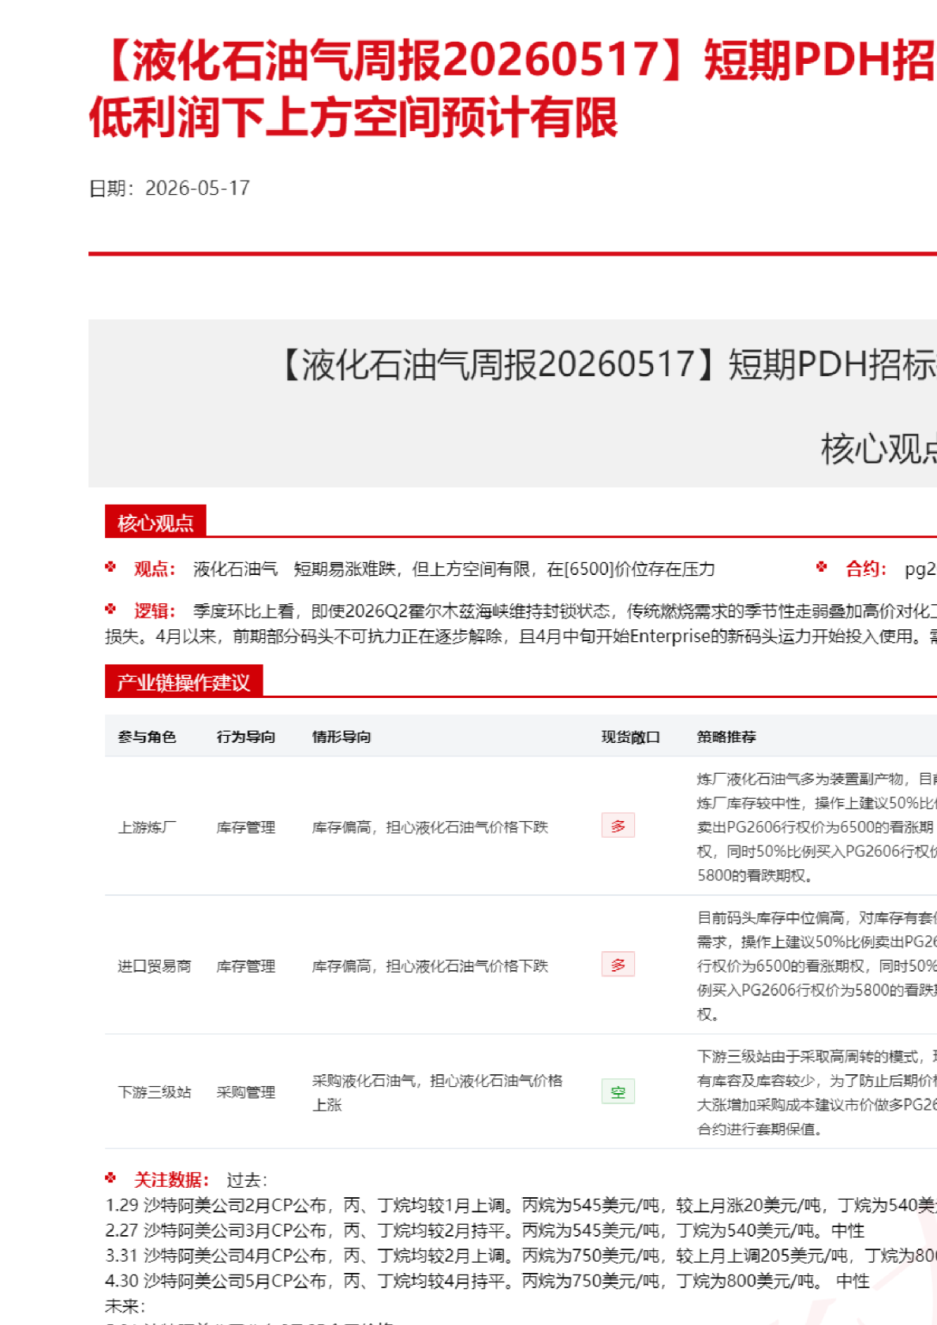Click the 进口贸易商 row label
This screenshot has width=937, height=1325.
tap(155, 965)
